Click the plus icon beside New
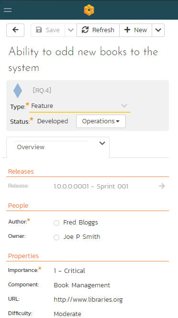This screenshot has height=318, width=178. pyautogui.click(x=127, y=30)
